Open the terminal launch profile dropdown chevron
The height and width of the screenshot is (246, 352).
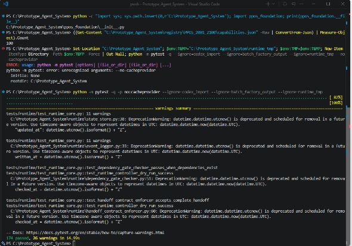(273, 4)
